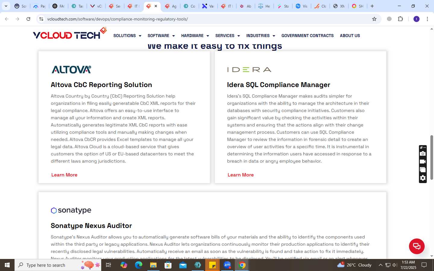The height and width of the screenshot is (271, 434).
Task: Expand the Solutions menu
Action: [x=127, y=36]
